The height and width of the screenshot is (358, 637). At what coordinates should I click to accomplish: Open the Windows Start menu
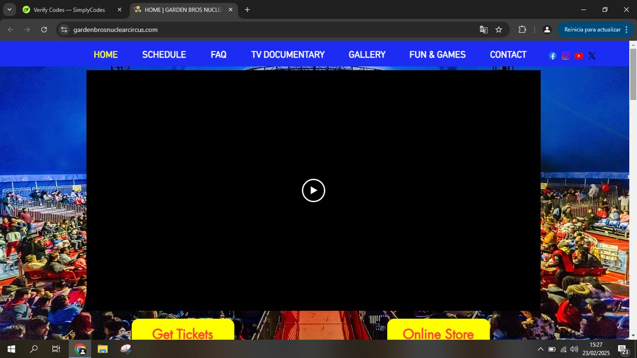pyautogui.click(x=11, y=349)
